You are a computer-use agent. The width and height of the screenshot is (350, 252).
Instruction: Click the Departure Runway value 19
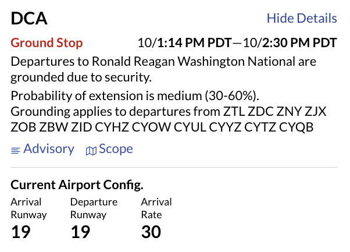pos(80,232)
